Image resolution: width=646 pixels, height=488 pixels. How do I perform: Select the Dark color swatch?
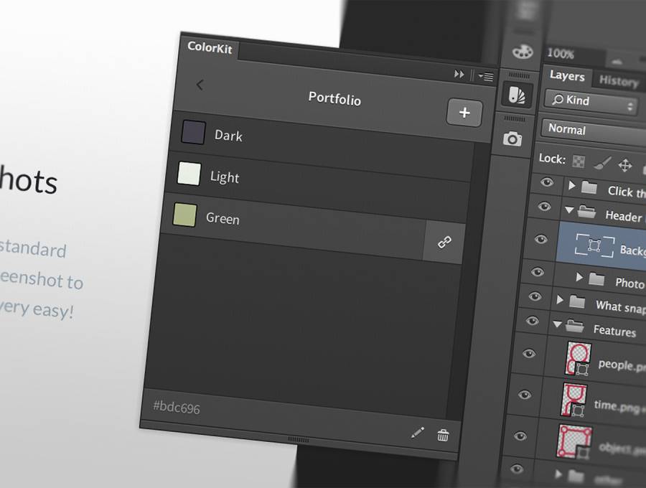tap(194, 133)
